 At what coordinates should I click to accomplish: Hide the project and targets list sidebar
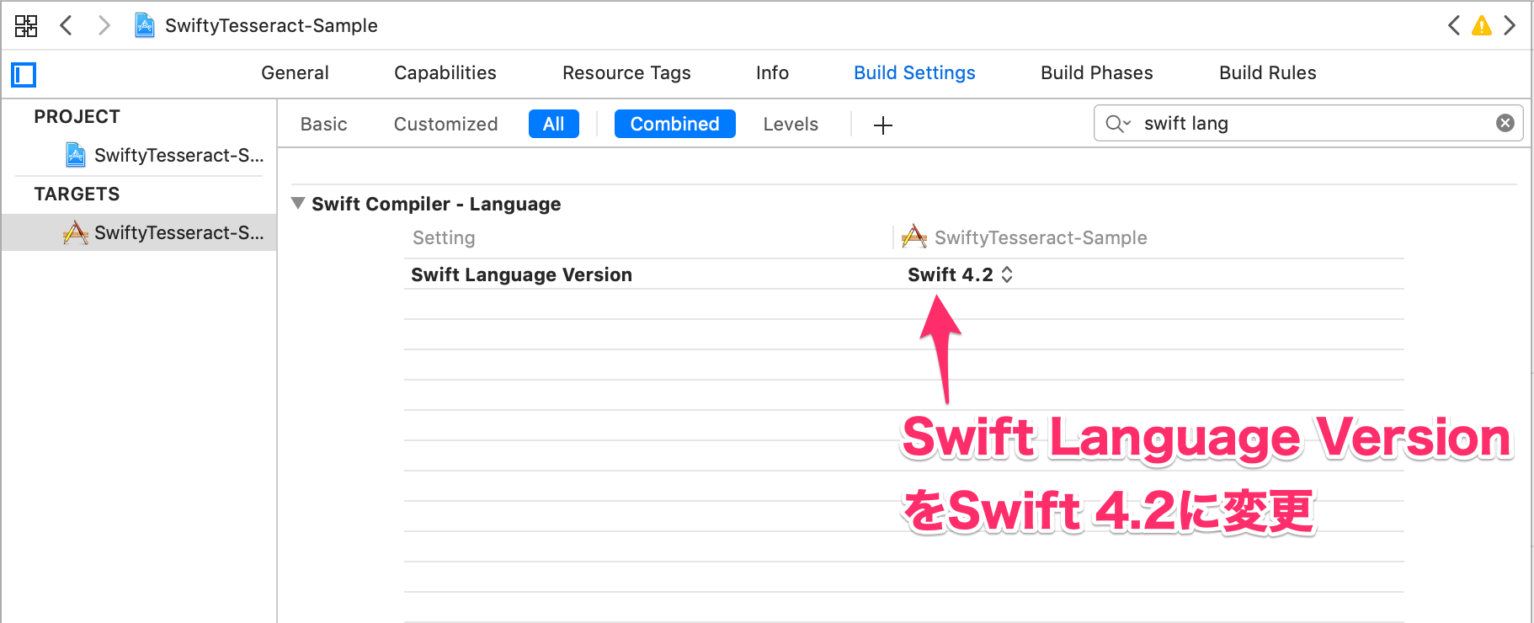tap(24, 74)
